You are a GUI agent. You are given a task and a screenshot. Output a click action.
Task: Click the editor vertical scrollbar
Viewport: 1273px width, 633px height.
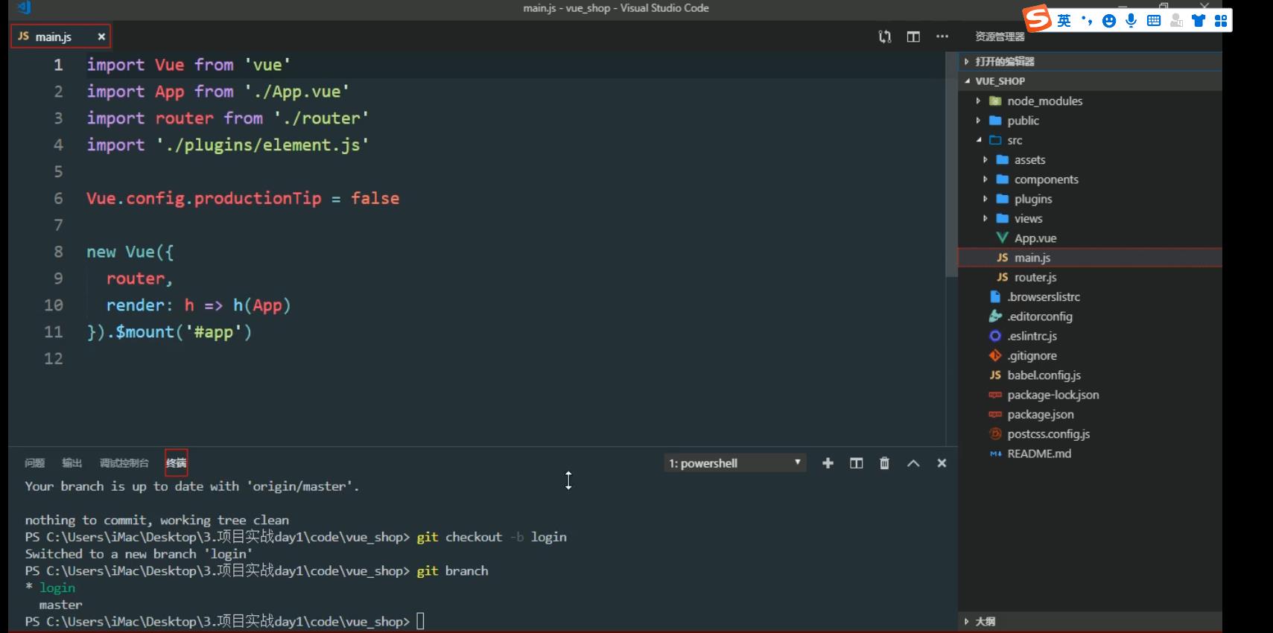pyautogui.click(x=951, y=165)
